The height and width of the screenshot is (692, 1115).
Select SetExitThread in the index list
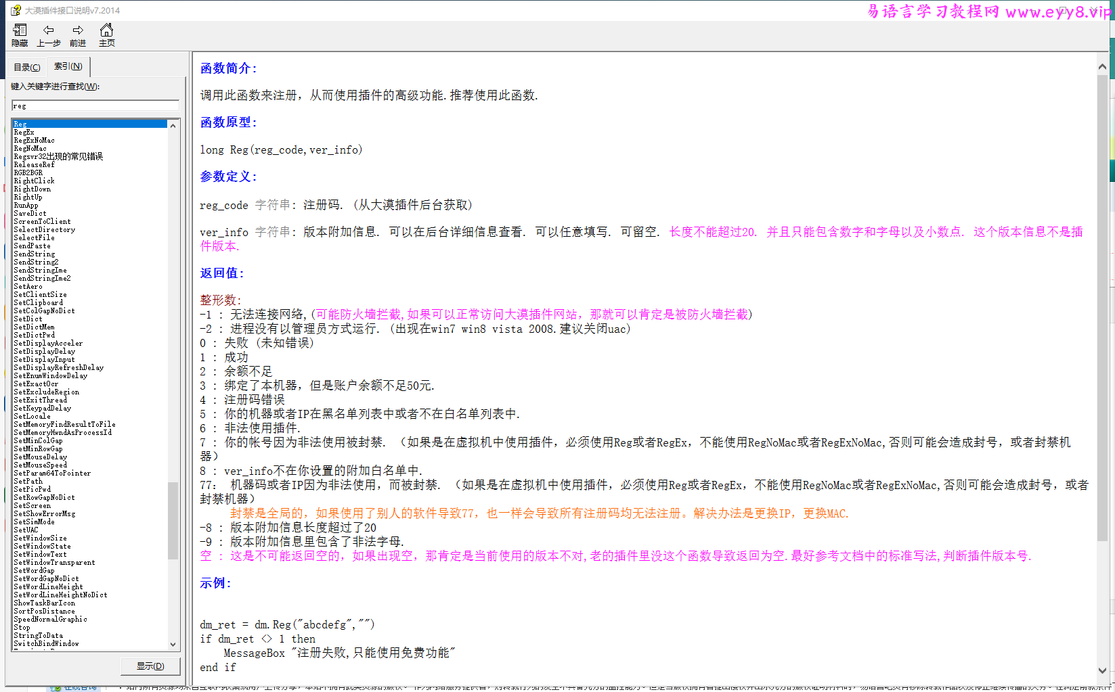(40, 400)
